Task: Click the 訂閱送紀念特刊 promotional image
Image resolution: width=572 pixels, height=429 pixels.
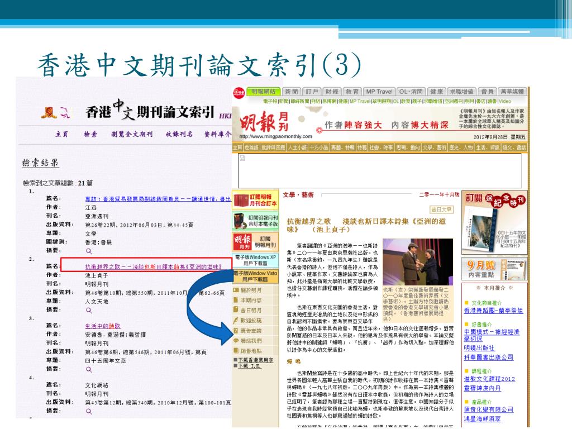Action: pos(494,222)
